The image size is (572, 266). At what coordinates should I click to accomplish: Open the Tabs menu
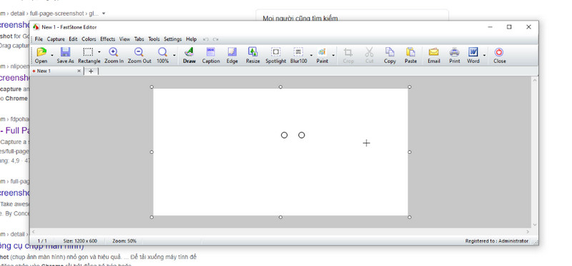click(x=139, y=39)
